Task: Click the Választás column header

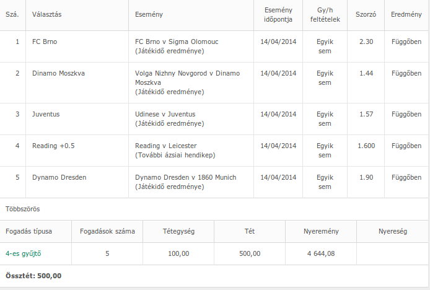Action: click(48, 14)
